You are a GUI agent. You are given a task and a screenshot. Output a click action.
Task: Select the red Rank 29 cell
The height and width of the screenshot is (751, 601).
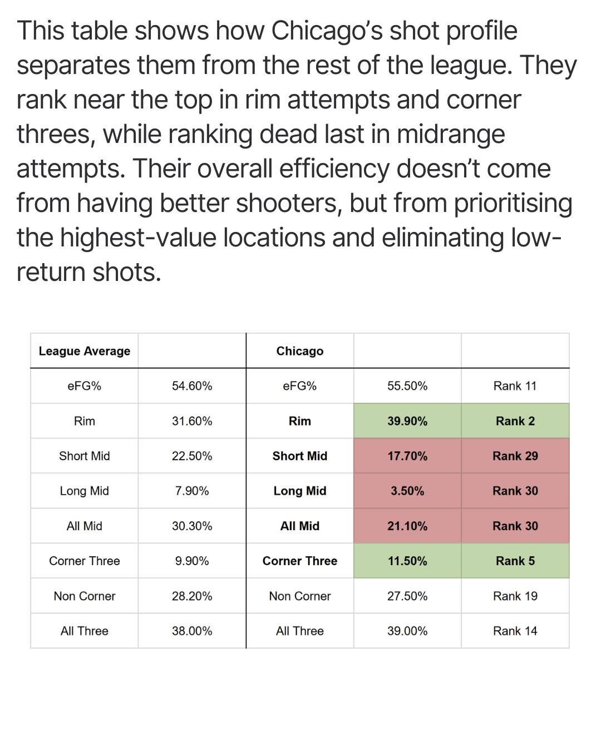(515, 456)
